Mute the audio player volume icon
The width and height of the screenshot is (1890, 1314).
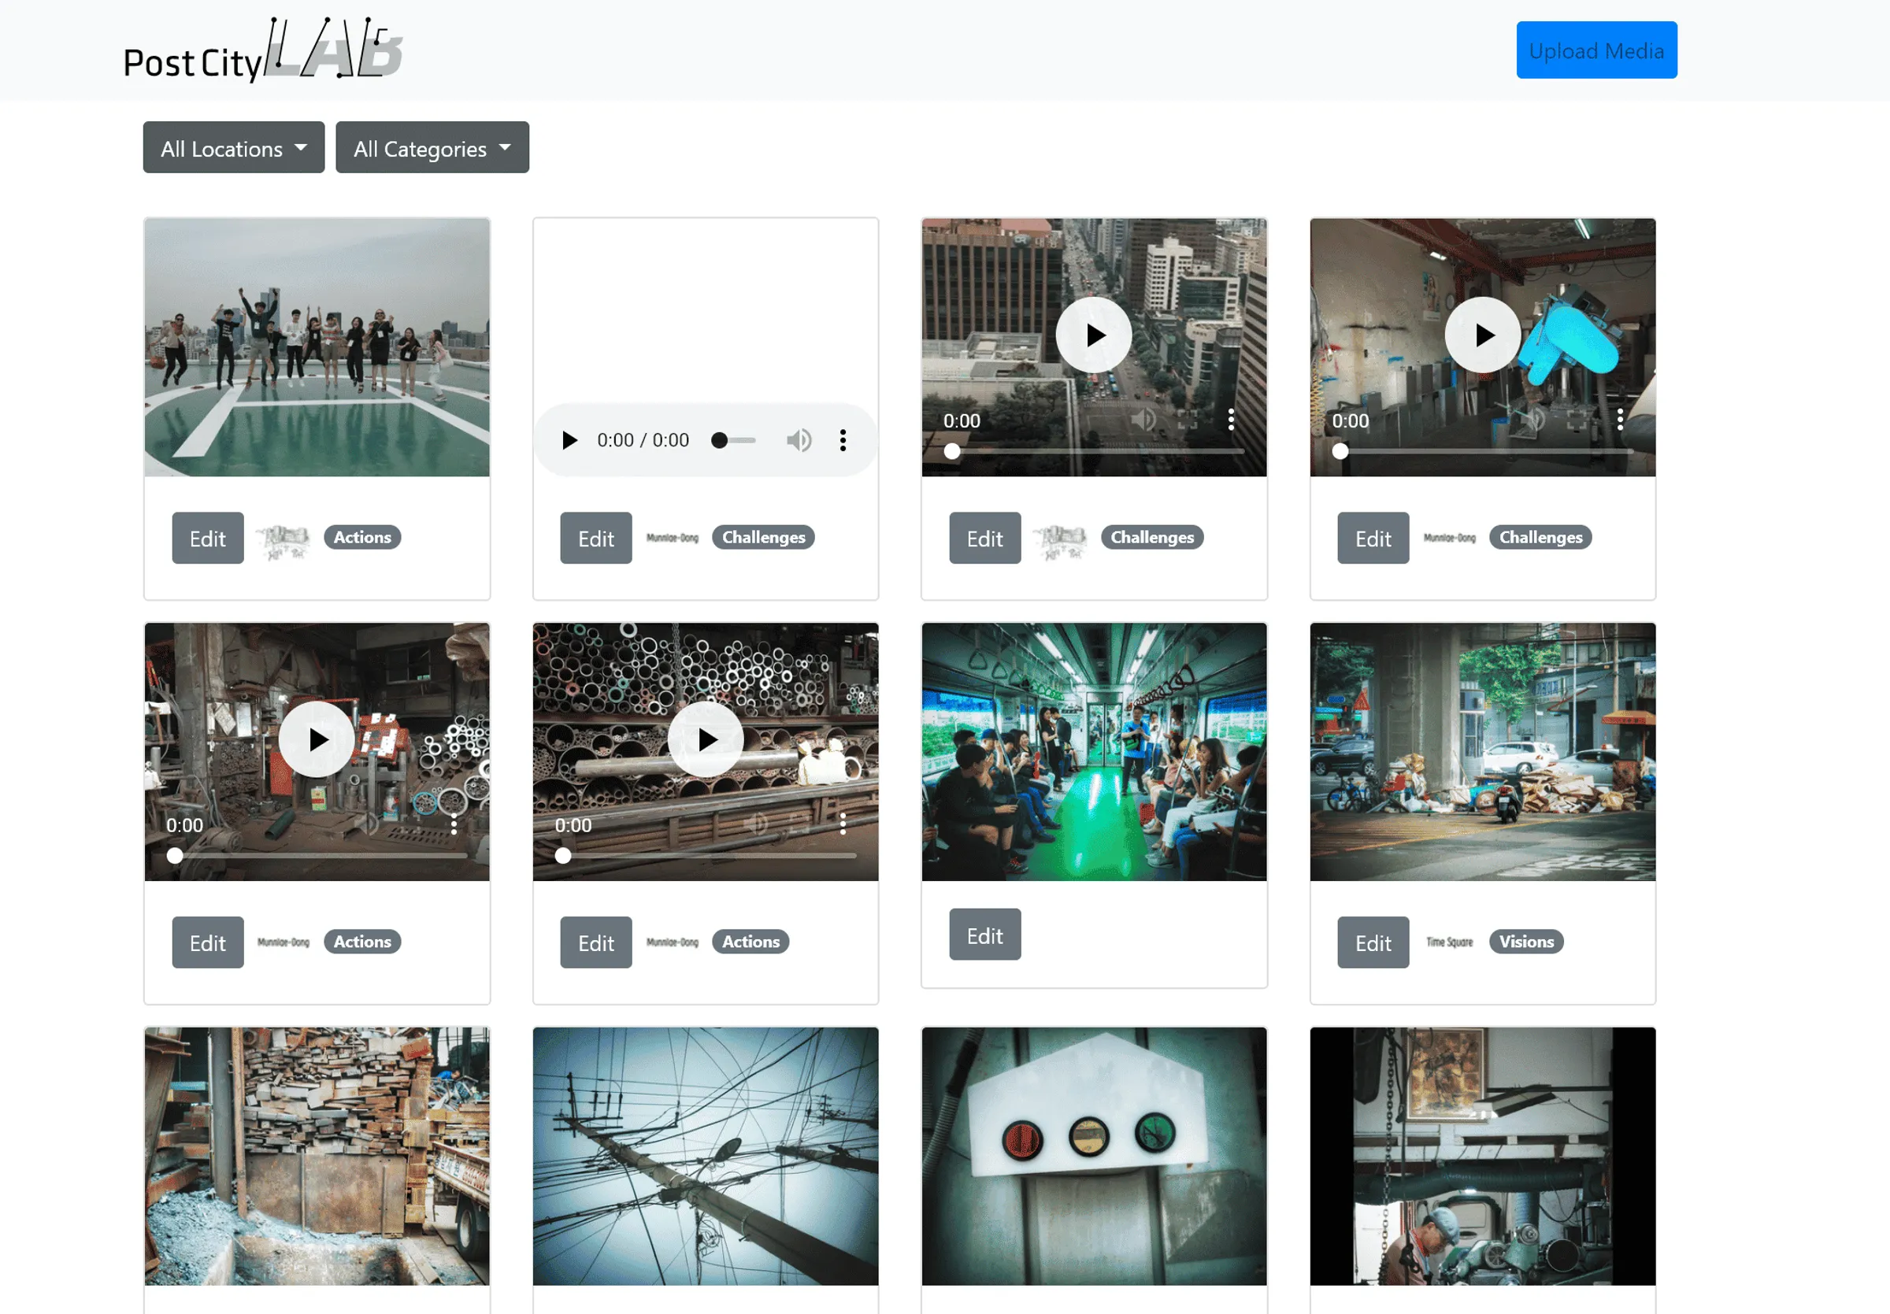click(x=798, y=440)
